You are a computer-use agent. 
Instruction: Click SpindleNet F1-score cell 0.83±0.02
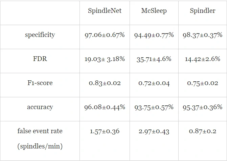point(105,83)
